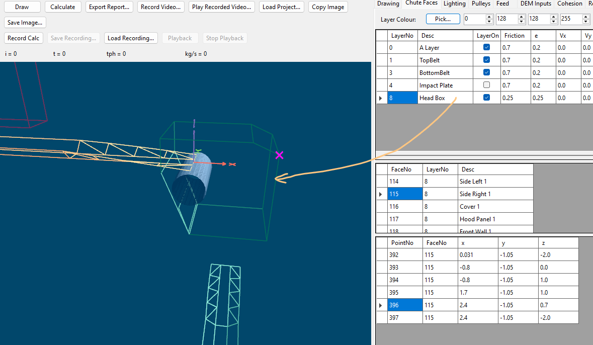Select the BottomBelt description cell
The width and height of the screenshot is (593, 345).
445,72
